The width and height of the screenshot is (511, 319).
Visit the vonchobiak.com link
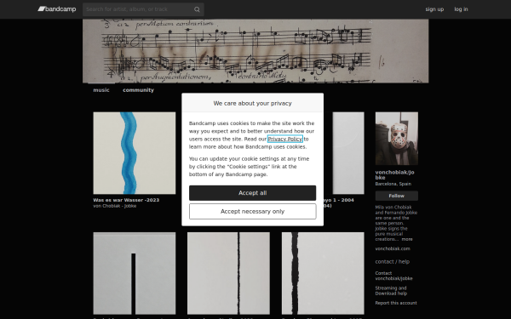point(393,248)
